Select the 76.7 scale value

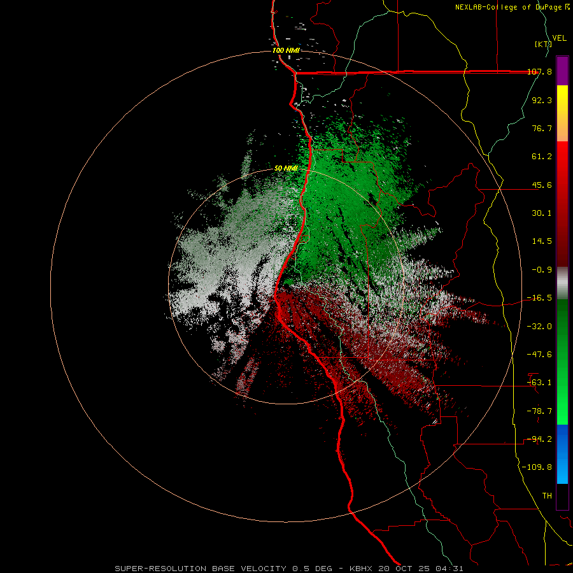click(x=542, y=128)
